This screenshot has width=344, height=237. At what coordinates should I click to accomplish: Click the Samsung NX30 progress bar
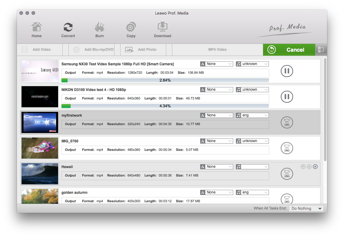click(x=165, y=80)
